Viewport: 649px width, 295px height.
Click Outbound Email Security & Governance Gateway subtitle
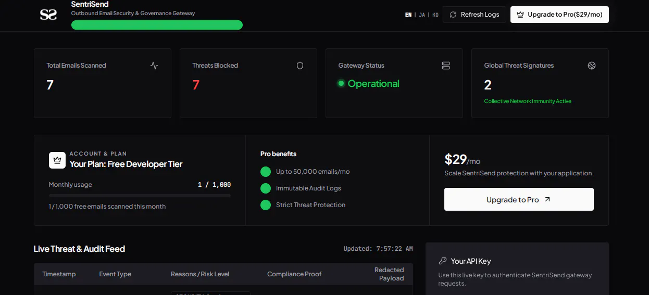click(133, 13)
